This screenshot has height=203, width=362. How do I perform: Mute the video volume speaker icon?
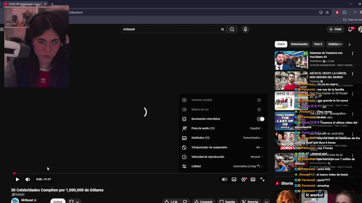pyautogui.click(x=27, y=179)
